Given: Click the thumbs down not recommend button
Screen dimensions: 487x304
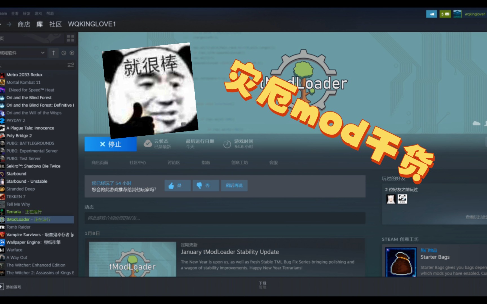Looking at the screenshot, I should [206, 185].
